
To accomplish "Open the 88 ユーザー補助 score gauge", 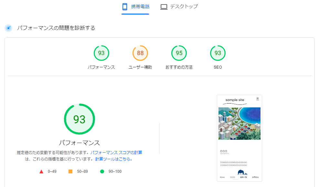I will tap(140, 53).
